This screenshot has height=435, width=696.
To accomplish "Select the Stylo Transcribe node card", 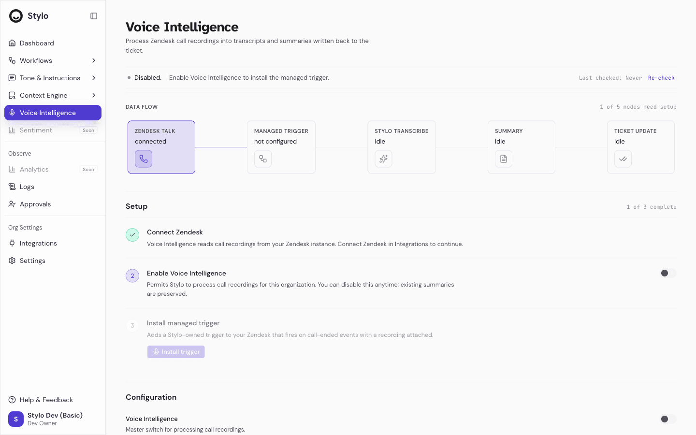I will 402,147.
